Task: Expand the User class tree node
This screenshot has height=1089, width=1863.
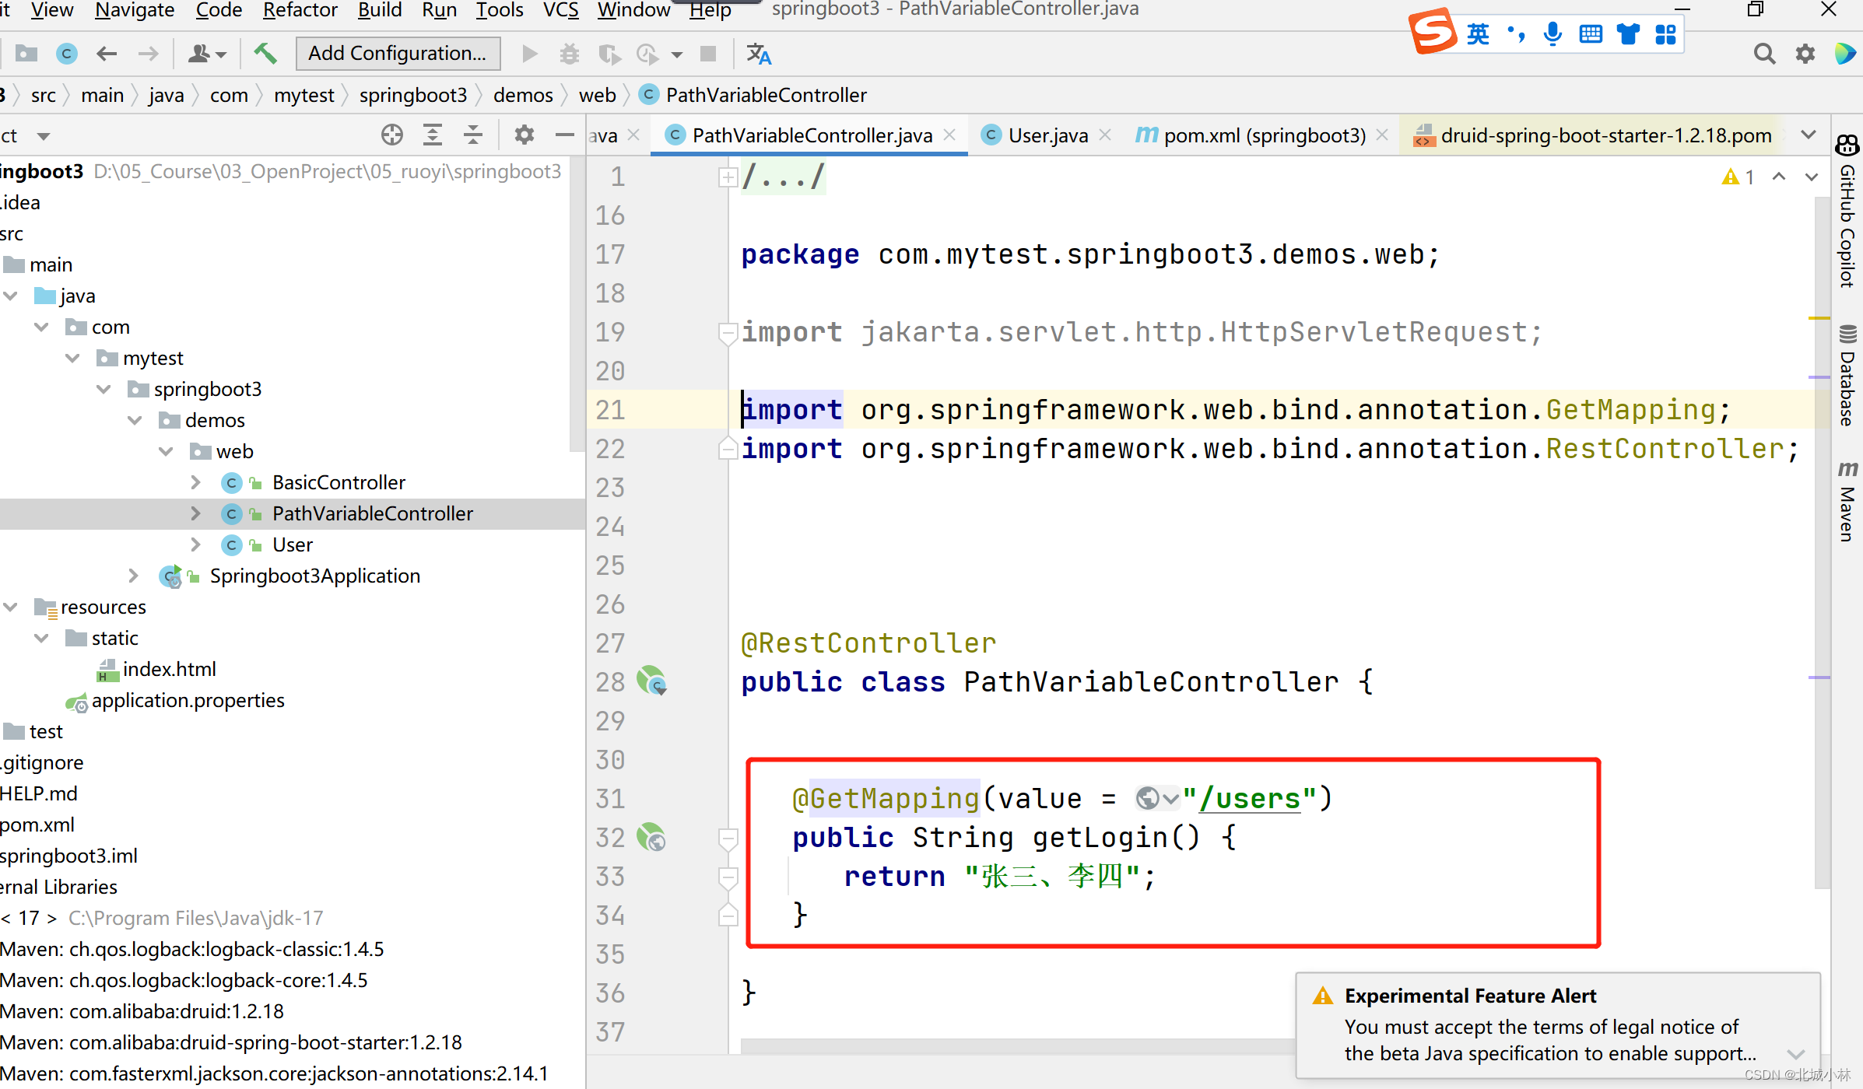Action: coord(196,544)
